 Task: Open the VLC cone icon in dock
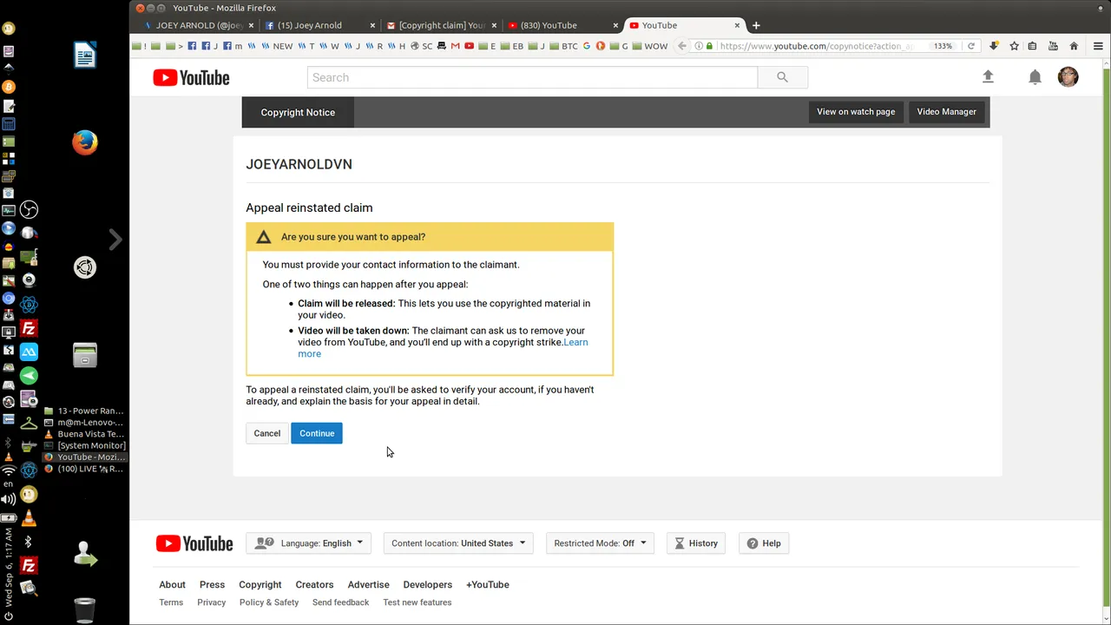(x=29, y=518)
